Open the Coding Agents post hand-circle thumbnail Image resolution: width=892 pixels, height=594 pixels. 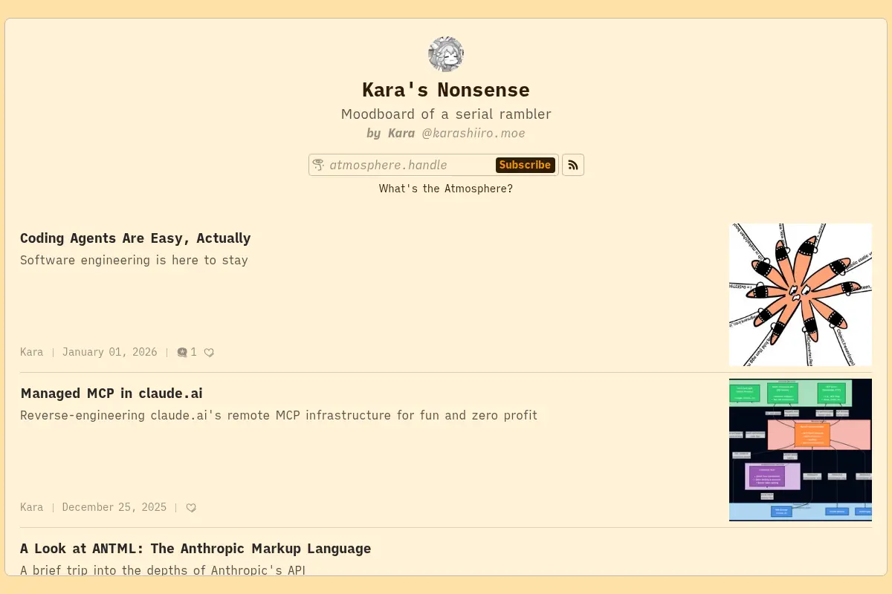pos(801,295)
